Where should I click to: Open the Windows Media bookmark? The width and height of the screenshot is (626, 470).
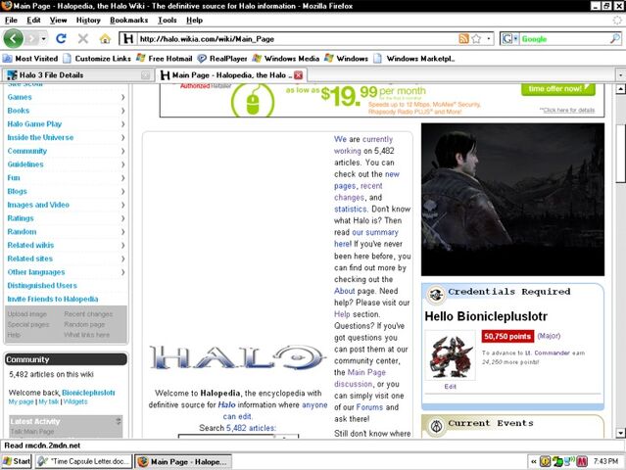point(286,58)
